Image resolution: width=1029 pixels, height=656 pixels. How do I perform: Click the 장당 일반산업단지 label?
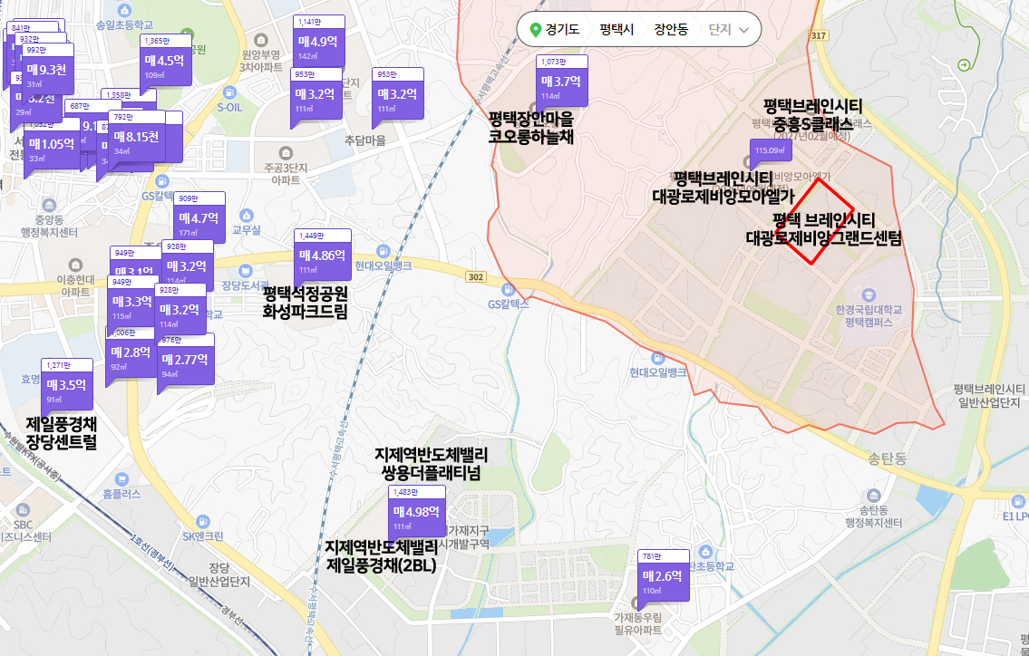pyautogui.click(x=219, y=574)
